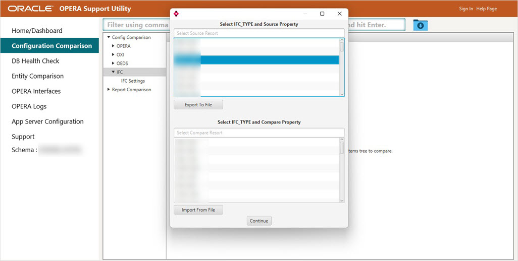Click the Oracle logo in the header
The width and height of the screenshot is (518, 261).
click(31, 9)
